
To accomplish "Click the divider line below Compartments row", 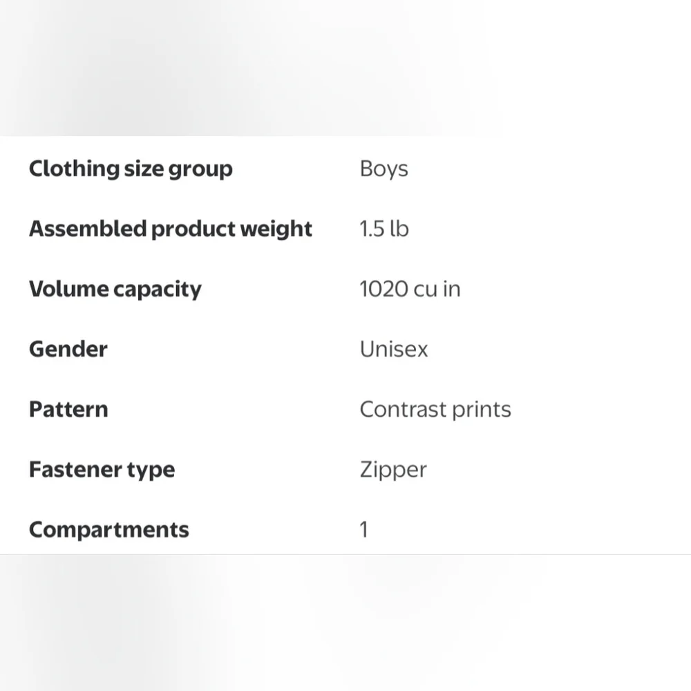I will [345, 554].
